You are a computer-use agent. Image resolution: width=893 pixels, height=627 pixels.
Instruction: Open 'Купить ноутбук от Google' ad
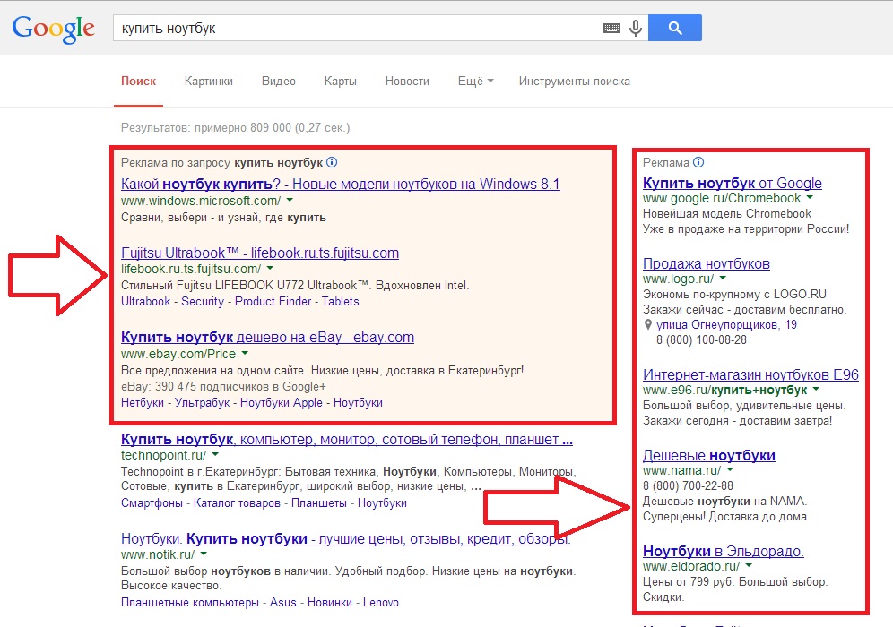(x=733, y=184)
